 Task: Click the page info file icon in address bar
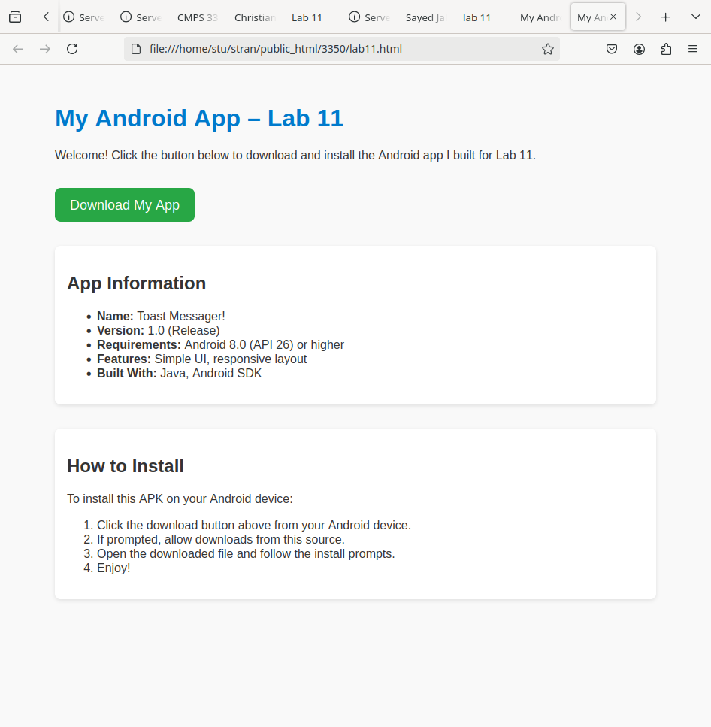(x=136, y=49)
